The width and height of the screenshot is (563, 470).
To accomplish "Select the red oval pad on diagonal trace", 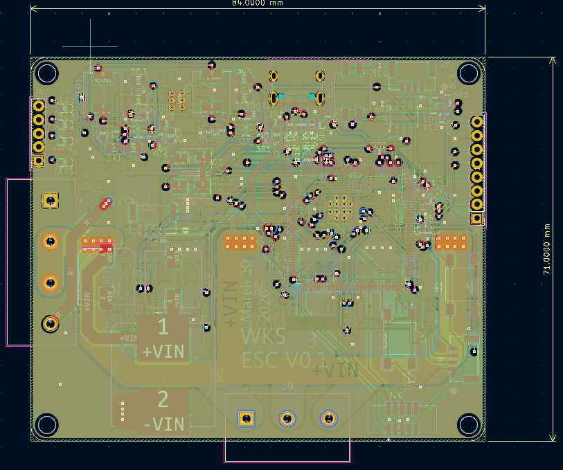I will click(x=105, y=204).
